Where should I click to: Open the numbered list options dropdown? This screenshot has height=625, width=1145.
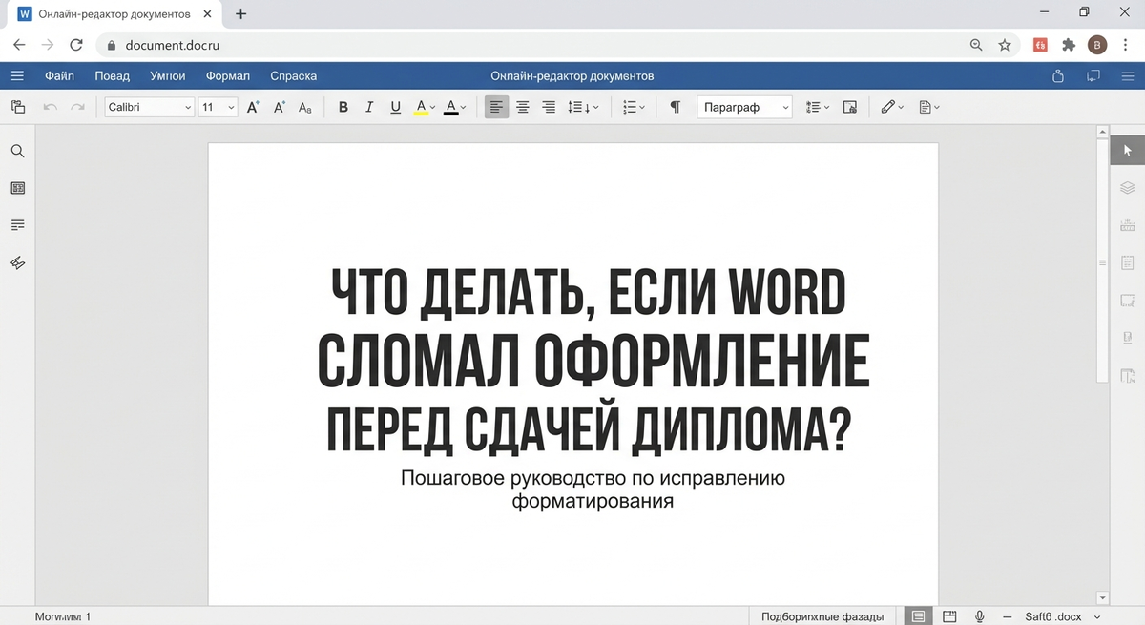click(x=818, y=108)
